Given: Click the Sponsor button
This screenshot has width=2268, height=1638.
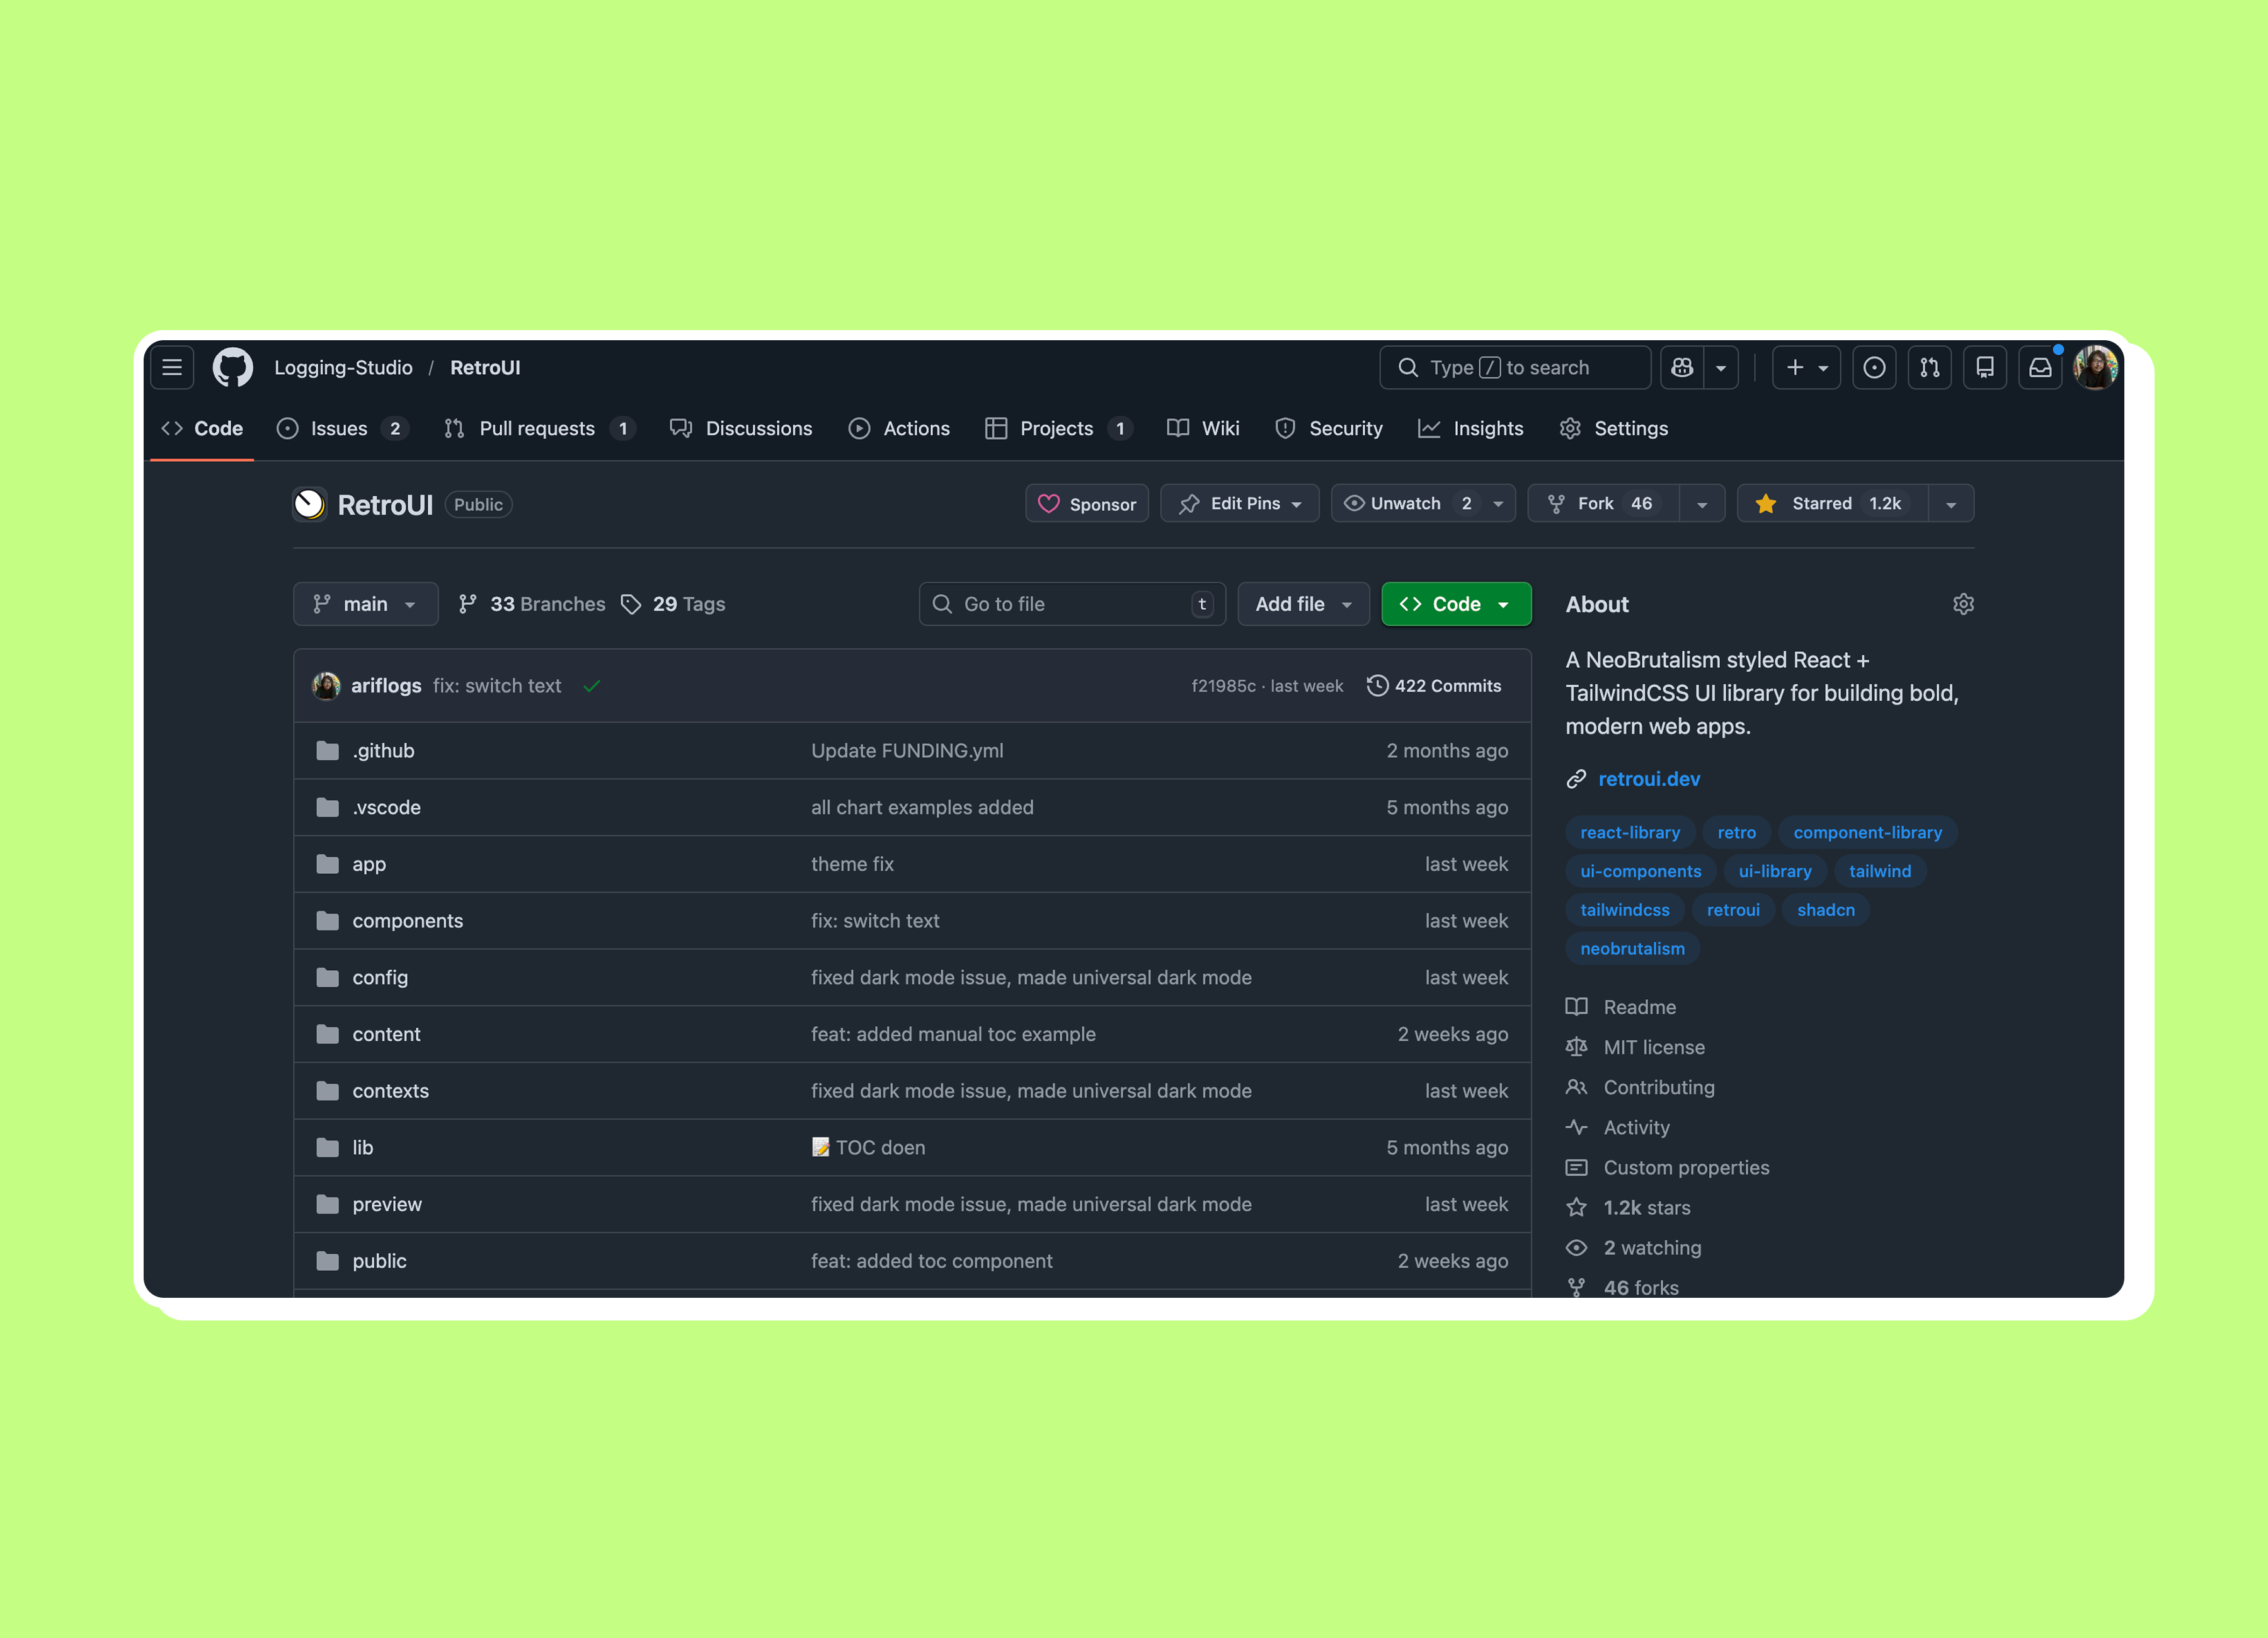Looking at the screenshot, I should 1087,503.
